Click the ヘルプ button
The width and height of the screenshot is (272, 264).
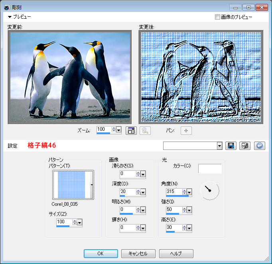176,254
